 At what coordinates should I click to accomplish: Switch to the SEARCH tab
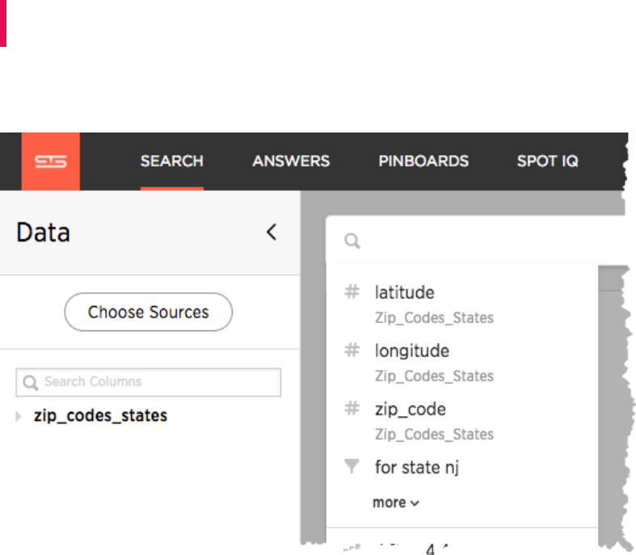coord(171,161)
